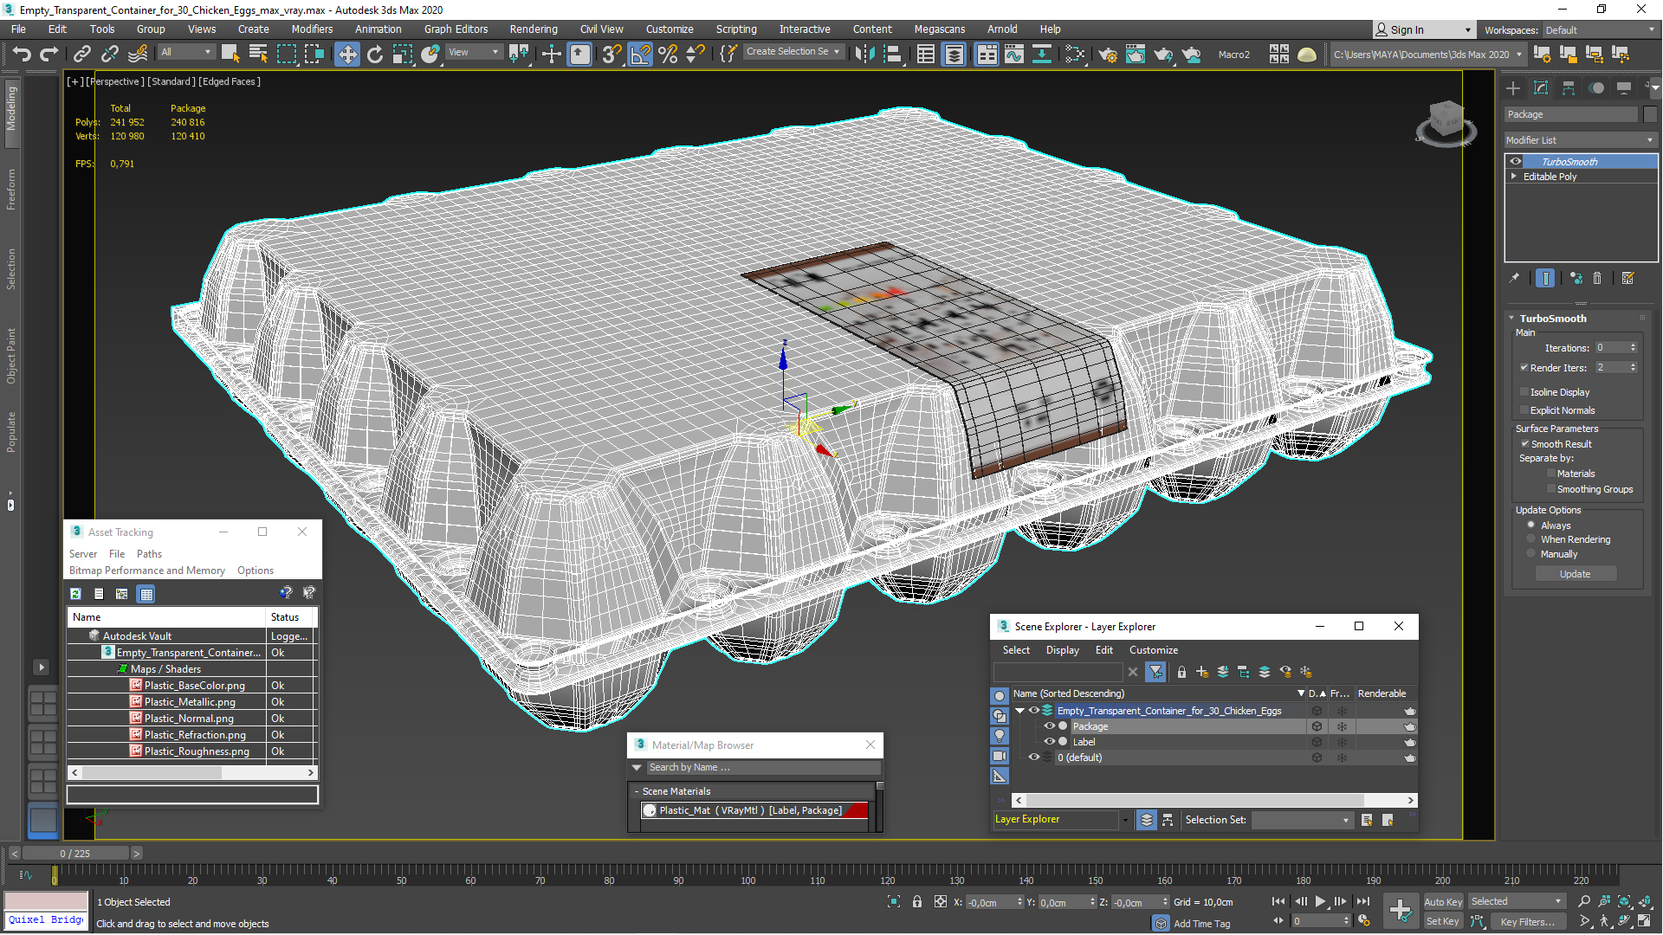The height and width of the screenshot is (935, 1663).
Task: Check Separate by Materials option
Action: [x=1551, y=474]
